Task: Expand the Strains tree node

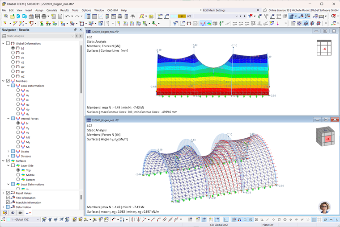Action: (x=8, y=151)
